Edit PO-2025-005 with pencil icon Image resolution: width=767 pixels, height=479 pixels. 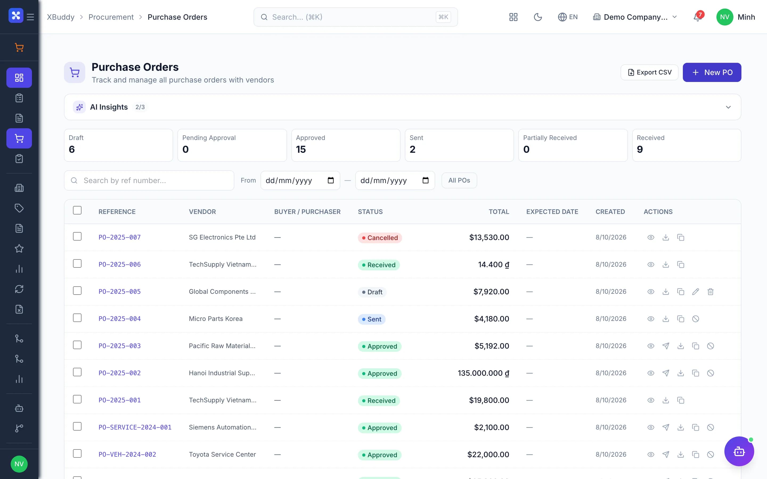point(695,291)
